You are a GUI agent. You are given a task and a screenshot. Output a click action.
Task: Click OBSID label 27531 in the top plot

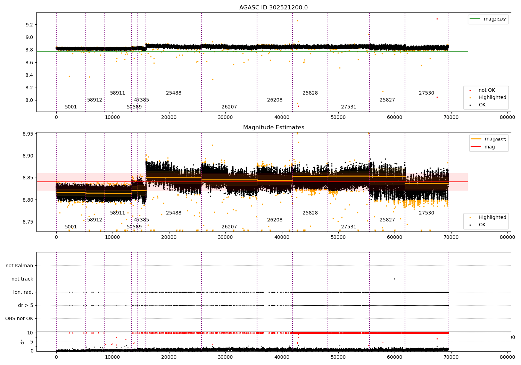click(349, 107)
